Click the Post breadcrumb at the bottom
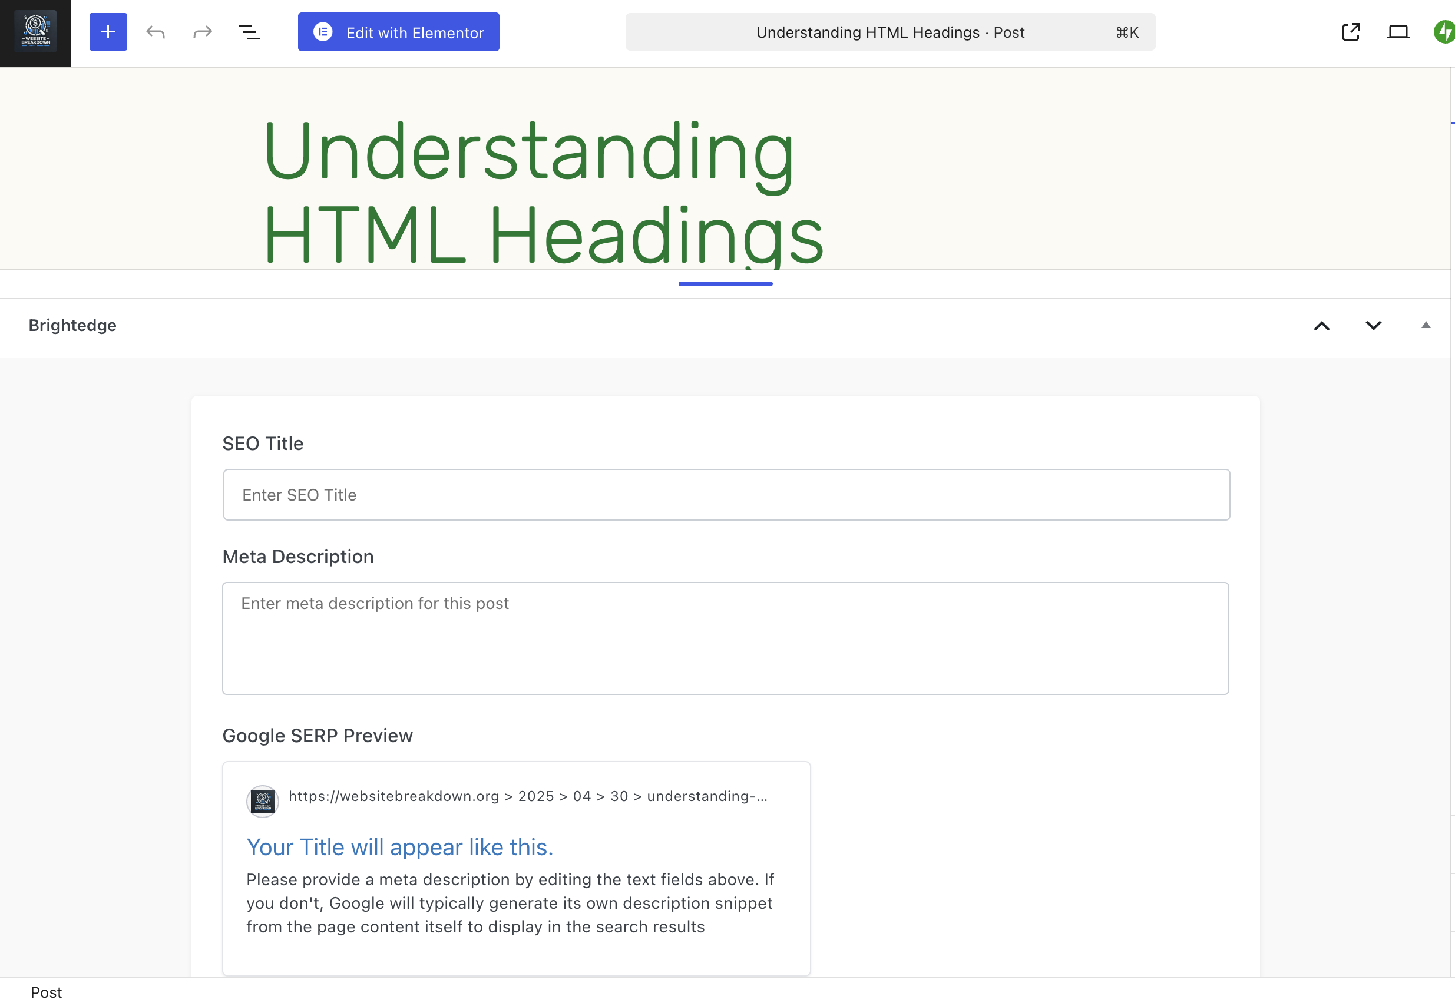Screen dimensions: 1455x1006 pos(47,991)
